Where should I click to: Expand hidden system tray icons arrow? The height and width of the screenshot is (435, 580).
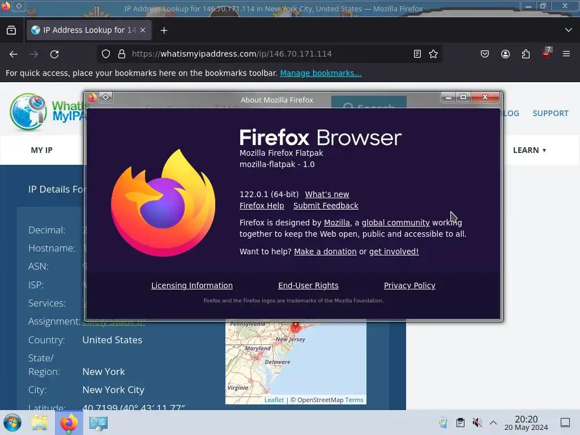click(493, 423)
